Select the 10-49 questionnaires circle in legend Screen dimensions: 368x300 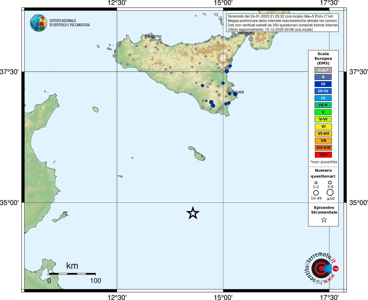click(x=316, y=193)
